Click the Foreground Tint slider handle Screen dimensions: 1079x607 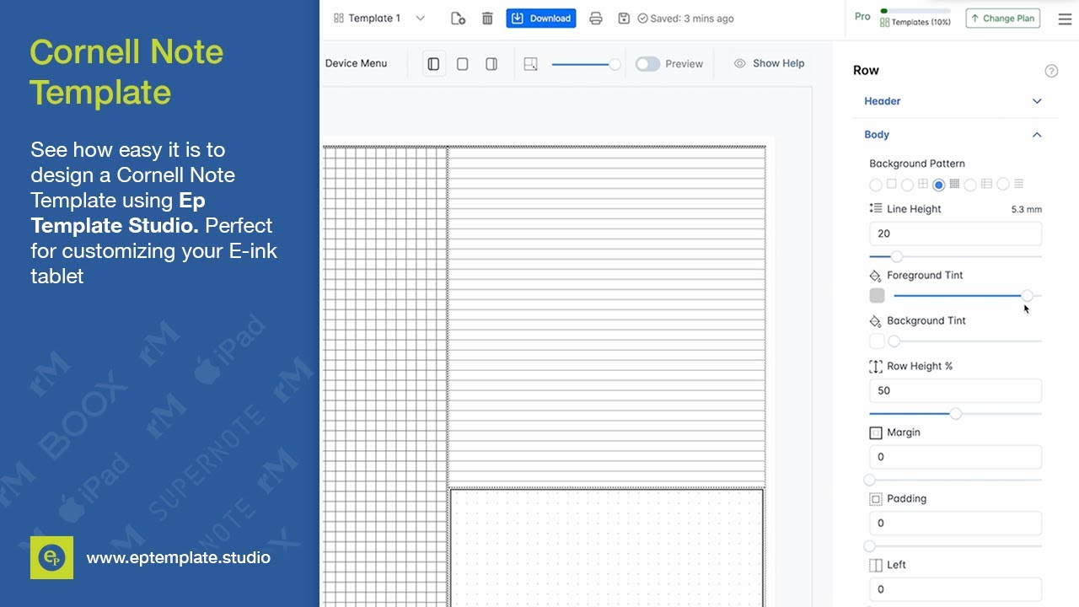click(1027, 296)
